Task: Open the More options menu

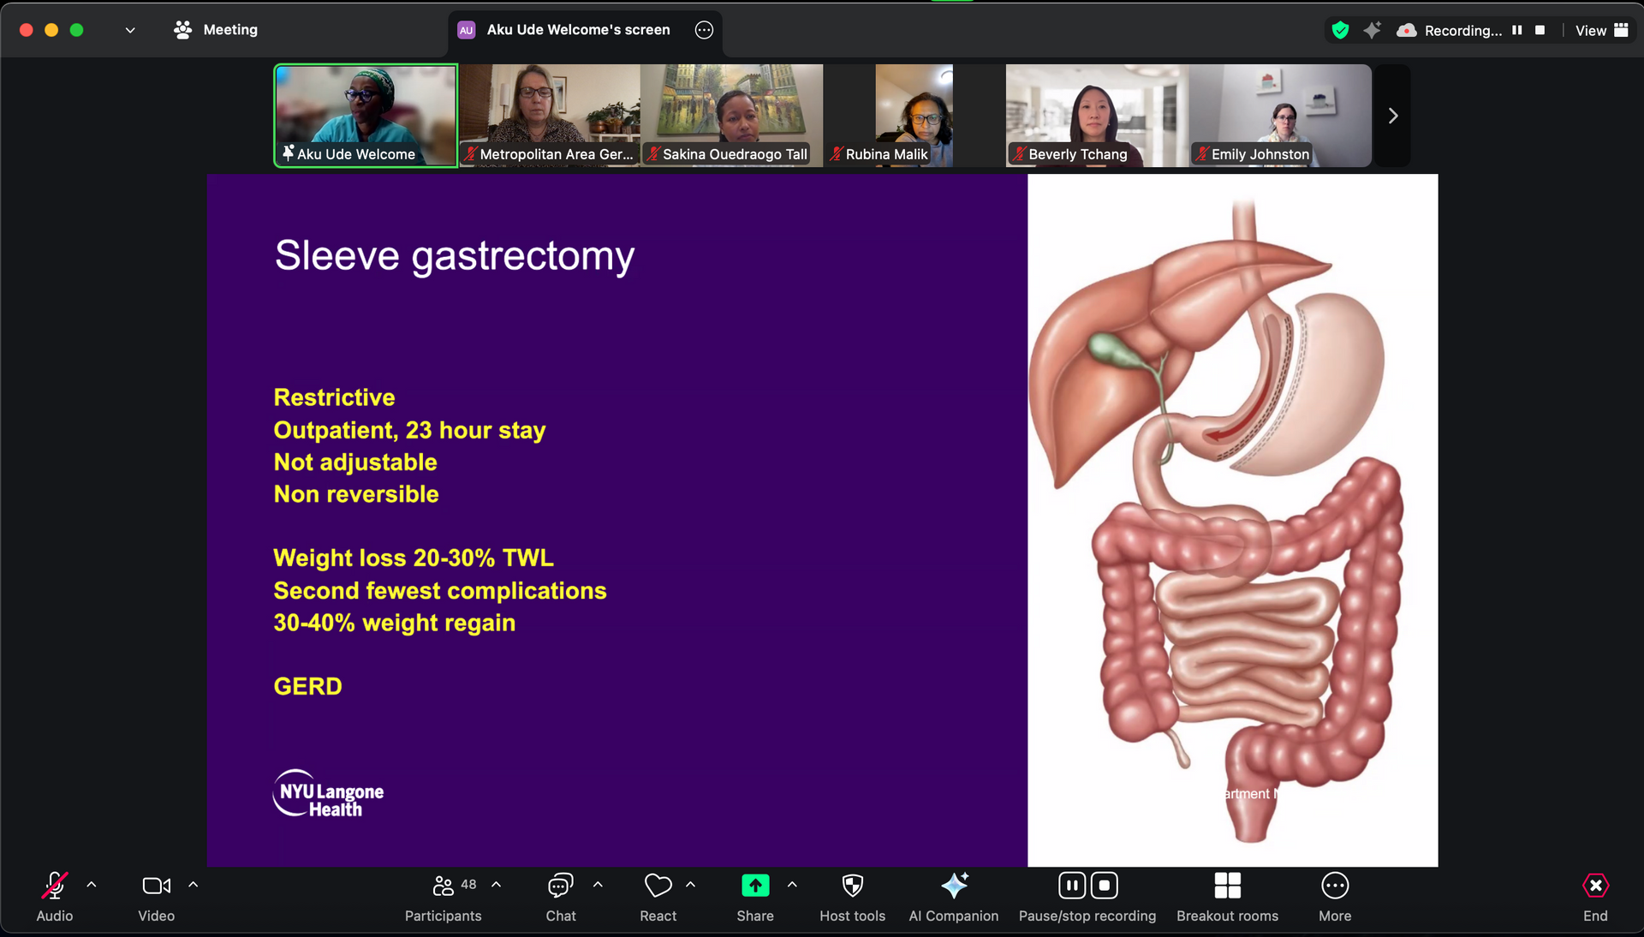Action: (1335, 886)
